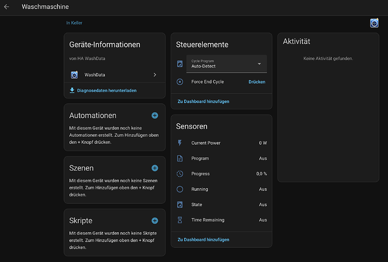Open the WashData integration row
The width and height of the screenshot is (388, 262).
(x=114, y=75)
